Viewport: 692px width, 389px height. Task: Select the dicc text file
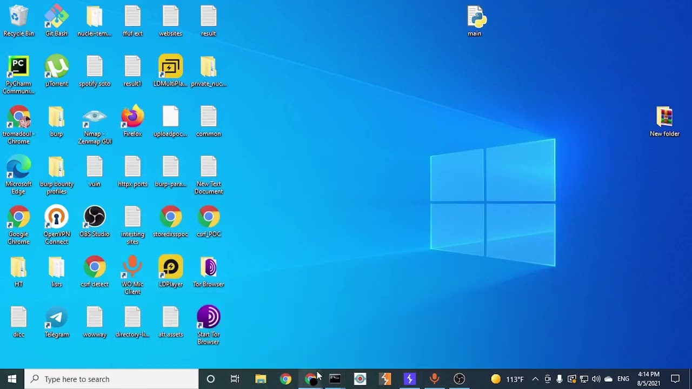coord(18,323)
